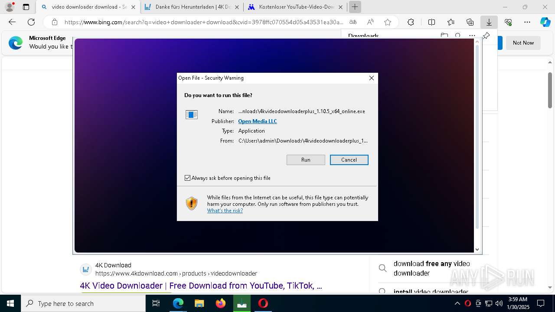The width and height of the screenshot is (555, 312).
Task: View site information lock icon
Action: [x=55, y=22]
